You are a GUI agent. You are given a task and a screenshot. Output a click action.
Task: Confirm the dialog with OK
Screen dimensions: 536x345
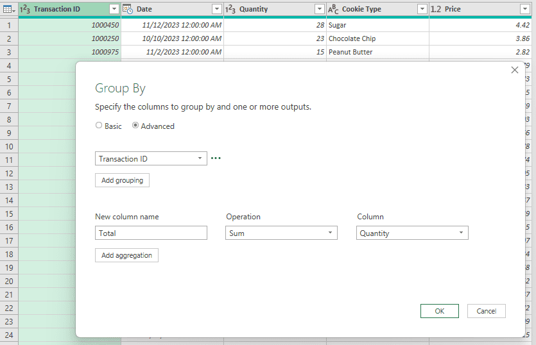click(439, 311)
